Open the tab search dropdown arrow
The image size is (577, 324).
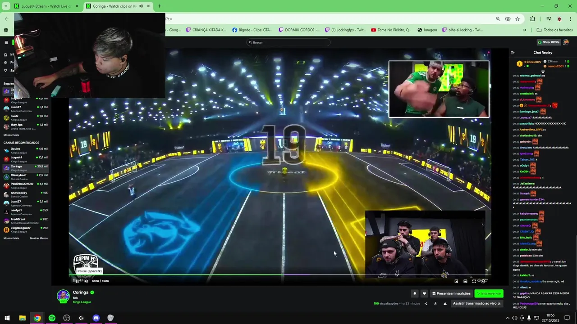coord(6,6)
